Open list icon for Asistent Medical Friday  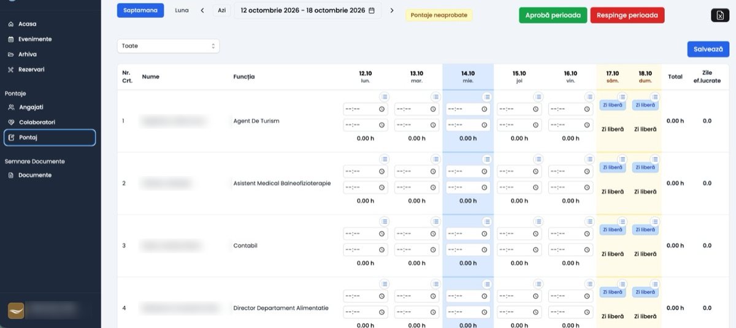pos(589,159)
